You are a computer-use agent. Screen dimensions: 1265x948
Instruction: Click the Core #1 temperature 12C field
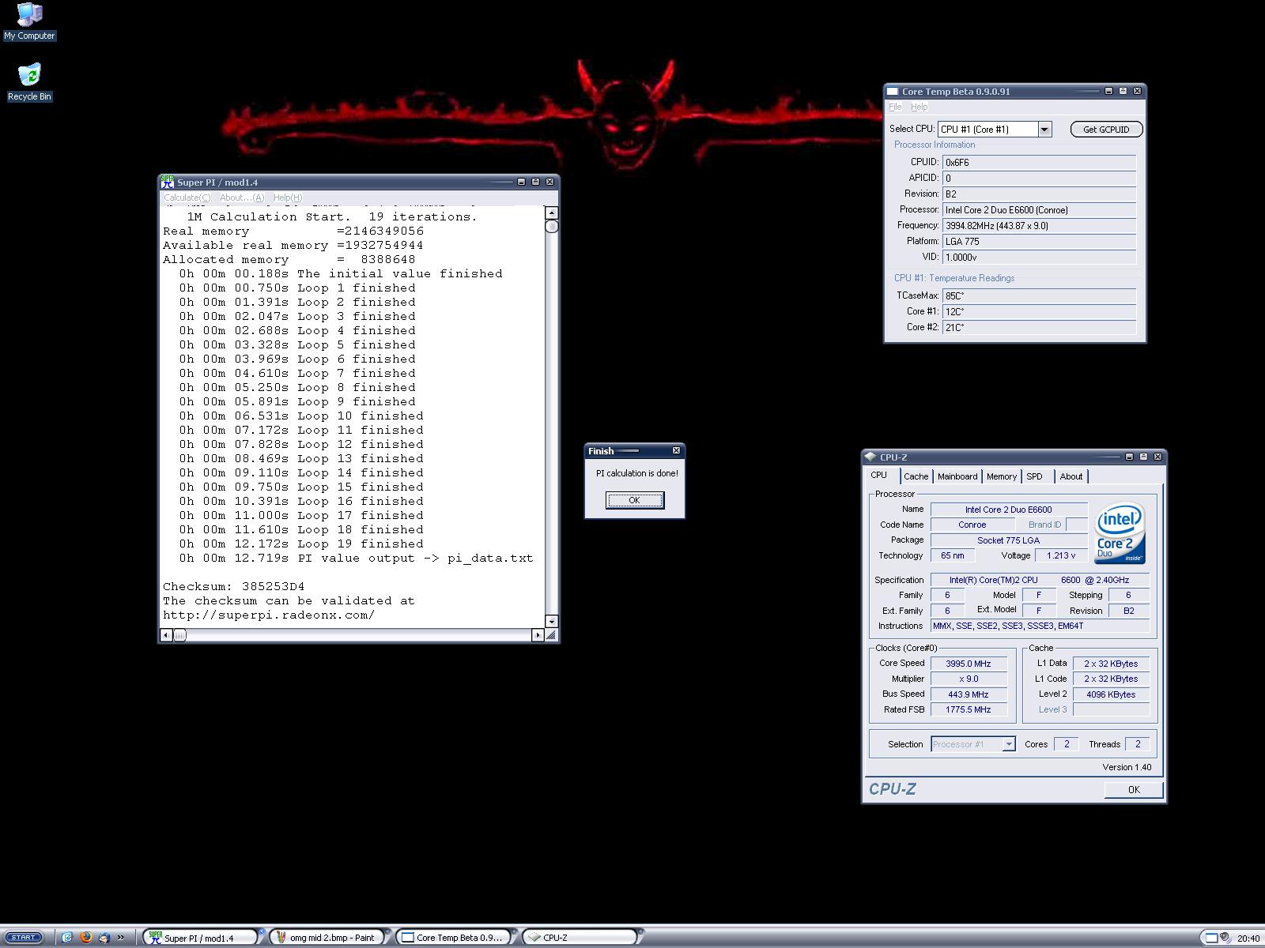click(x=1040, y=311)
